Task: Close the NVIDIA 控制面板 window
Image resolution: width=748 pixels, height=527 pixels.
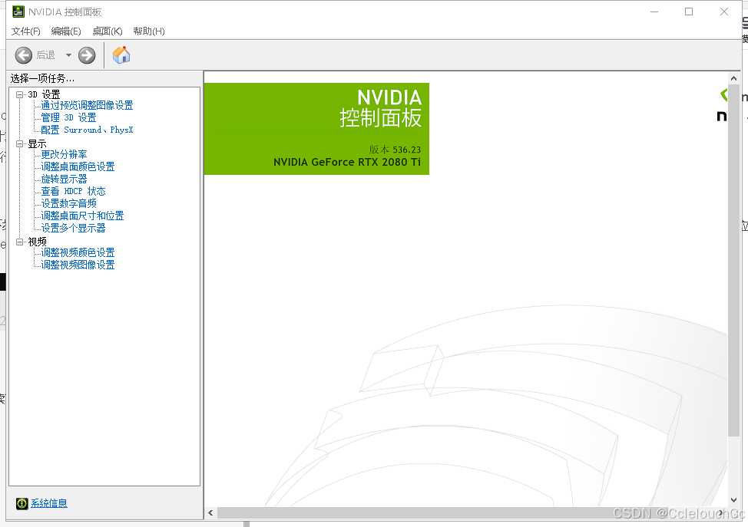Action: [x=724, y=12]
